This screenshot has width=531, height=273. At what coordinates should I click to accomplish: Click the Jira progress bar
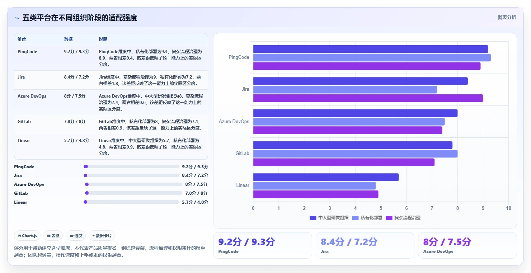click(x=131, y=175)
